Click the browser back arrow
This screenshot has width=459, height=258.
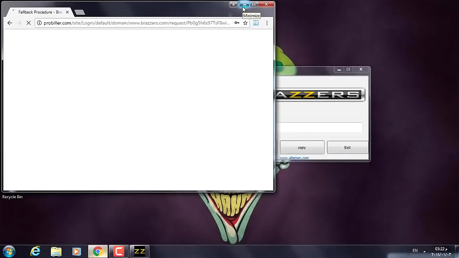click(x=10, y=23)
